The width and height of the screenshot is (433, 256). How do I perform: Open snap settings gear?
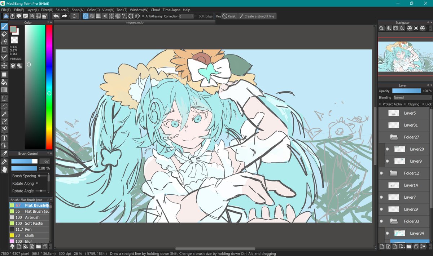pyautogui.click(x=137, y=16)
